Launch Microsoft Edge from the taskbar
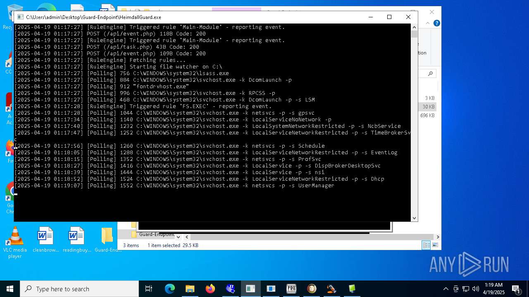The image size is (529, 297). tap(170, 289)
